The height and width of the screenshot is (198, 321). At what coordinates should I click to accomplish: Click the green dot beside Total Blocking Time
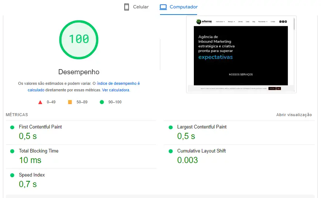pyautogui.click(x=12, y=151)
